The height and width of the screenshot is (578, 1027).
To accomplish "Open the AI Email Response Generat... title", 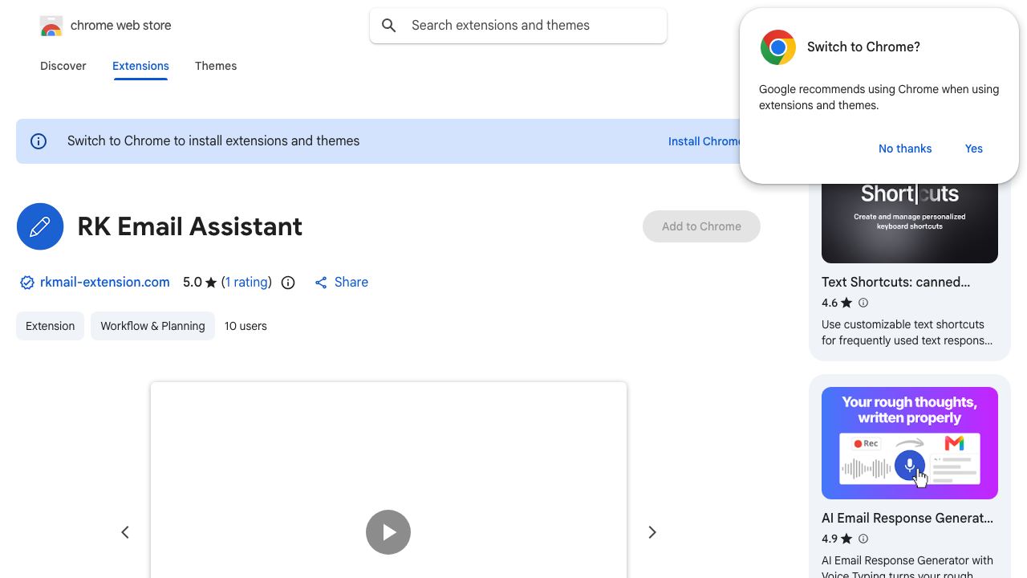I will 907,519.
